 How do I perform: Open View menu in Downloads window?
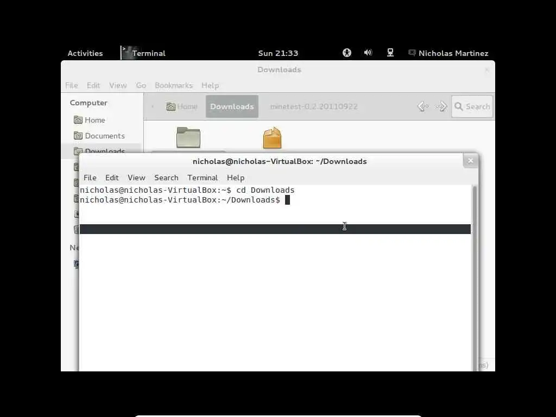[118, 85]
